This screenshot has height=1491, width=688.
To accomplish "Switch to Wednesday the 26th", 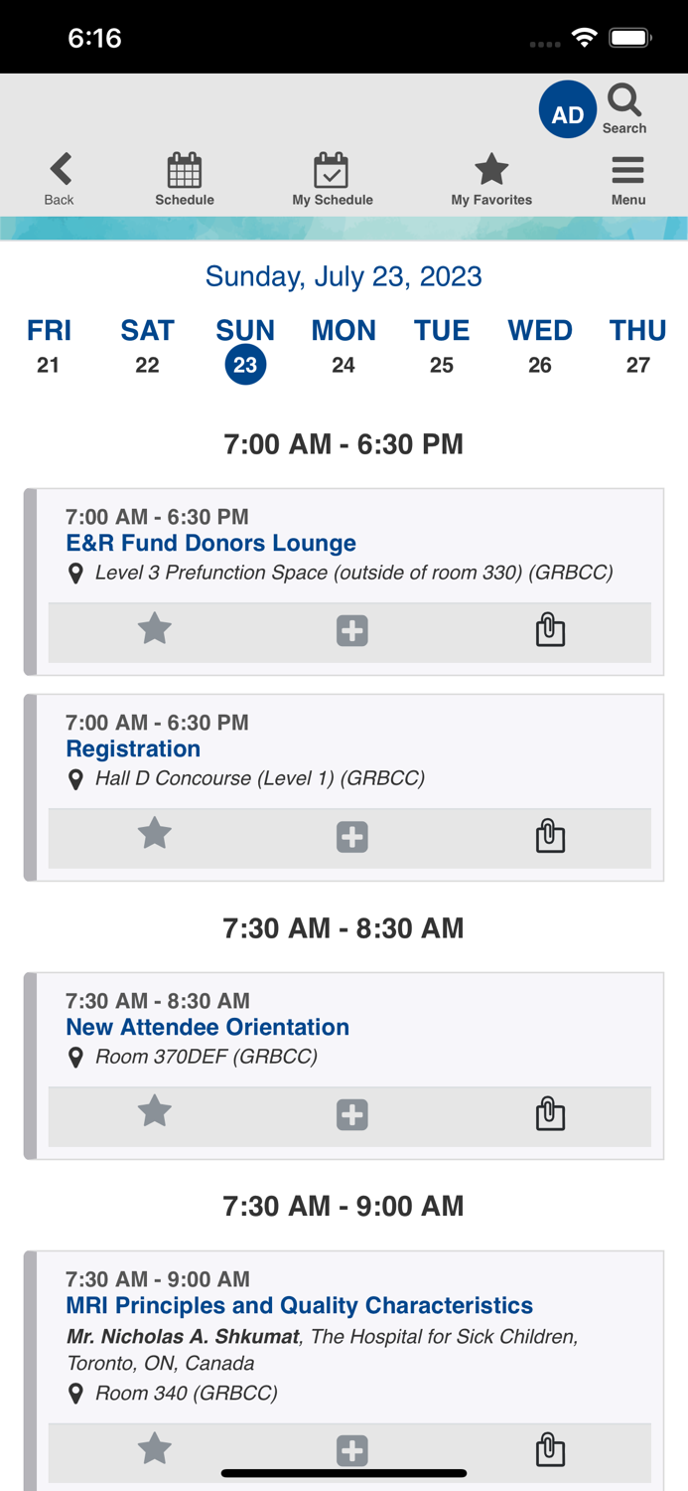I will [x=540, y=345].
